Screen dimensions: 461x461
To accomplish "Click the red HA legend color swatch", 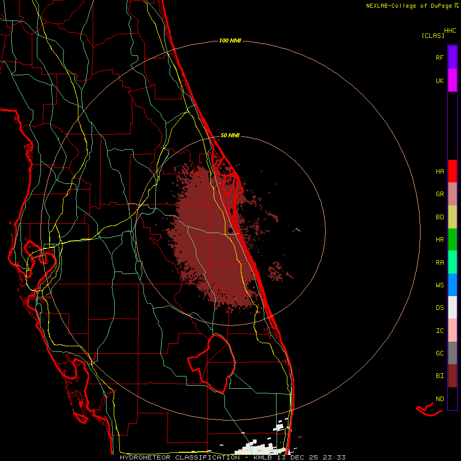I will [452, 171].
